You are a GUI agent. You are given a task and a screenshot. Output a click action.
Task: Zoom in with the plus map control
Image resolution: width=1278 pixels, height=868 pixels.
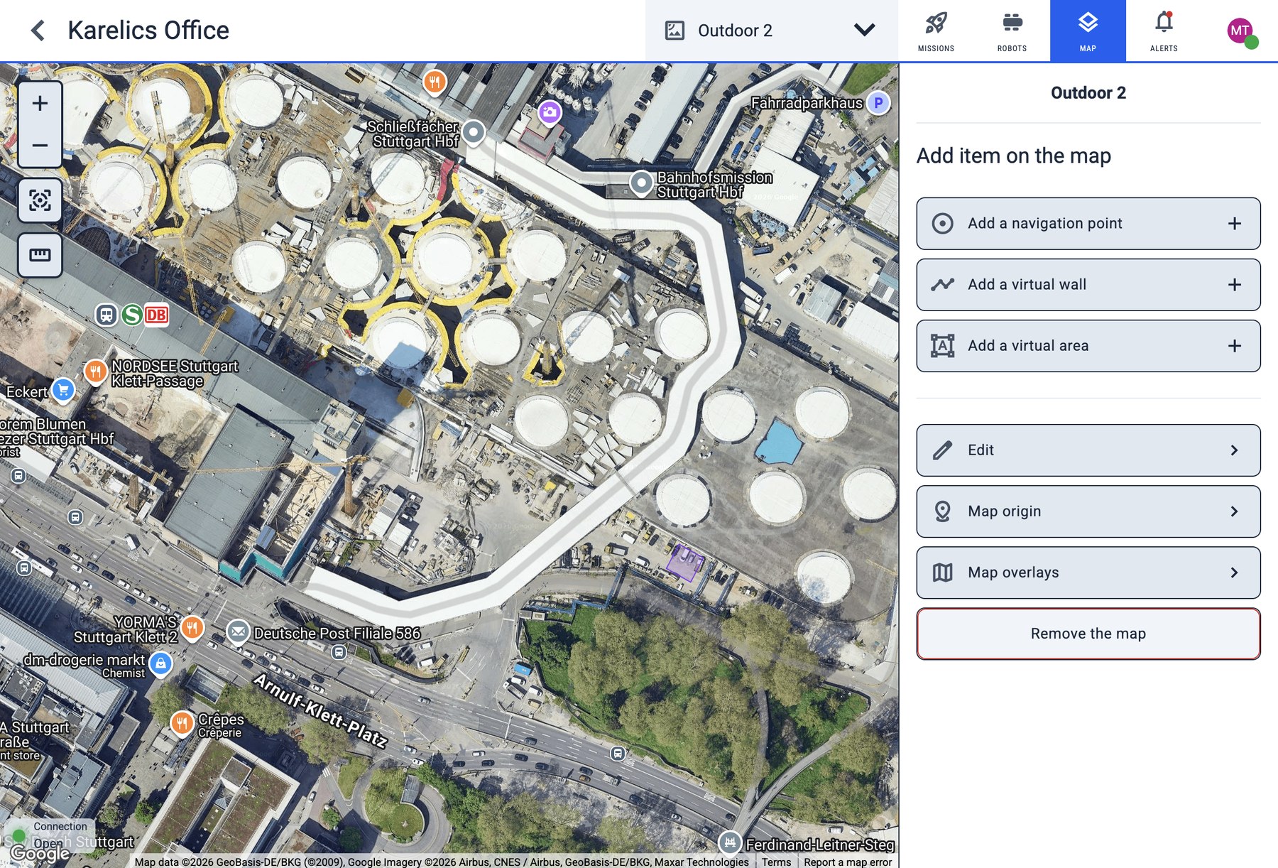tap(40, 104)
